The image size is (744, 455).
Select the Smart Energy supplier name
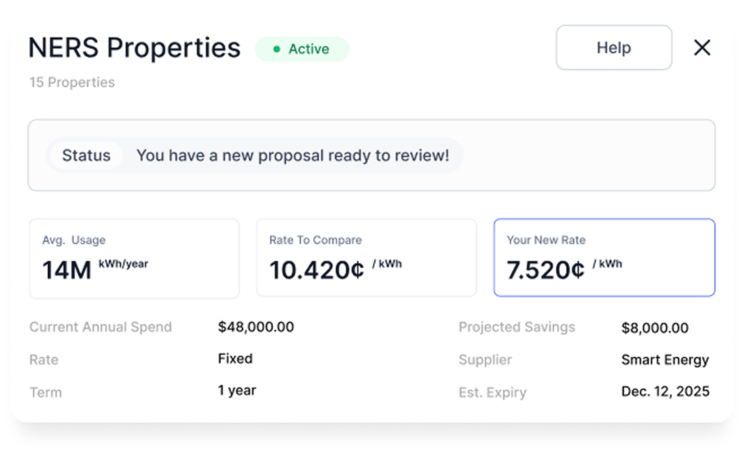coord(665,360)
